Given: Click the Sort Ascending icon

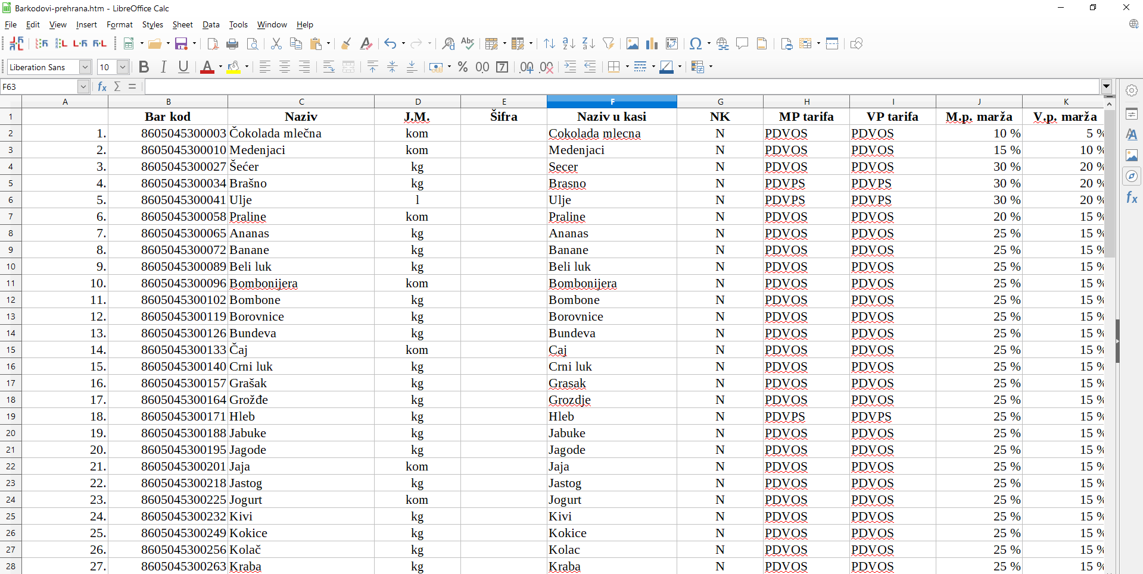Looking at the screenshot, I should pyautogui.click(x=569, y=43).
